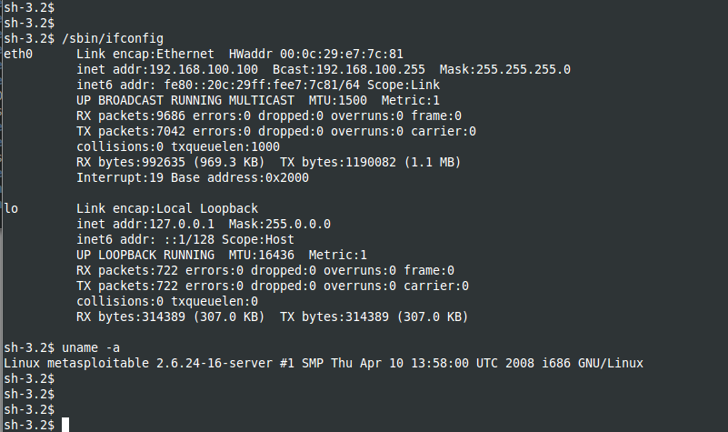Click the eth0 interface name

click(x=19, y=54)
